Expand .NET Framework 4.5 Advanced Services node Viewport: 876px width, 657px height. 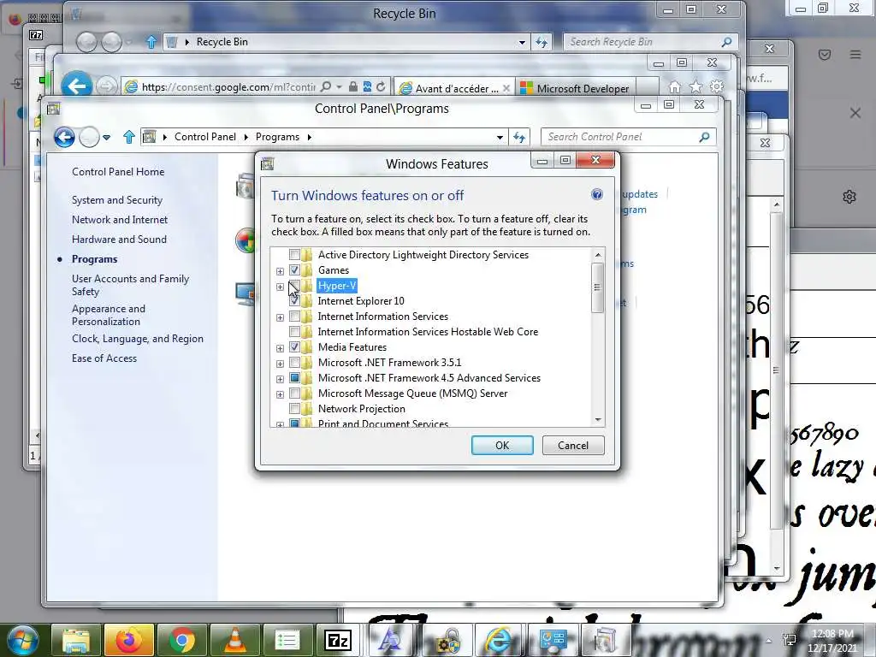[x=280, y=379]
